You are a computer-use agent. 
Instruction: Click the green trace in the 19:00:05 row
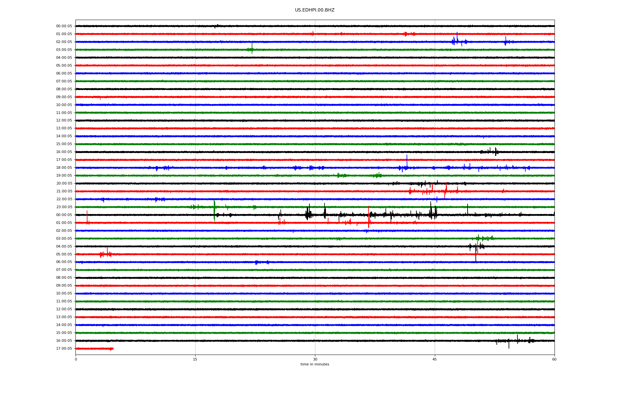pos(230,176)
